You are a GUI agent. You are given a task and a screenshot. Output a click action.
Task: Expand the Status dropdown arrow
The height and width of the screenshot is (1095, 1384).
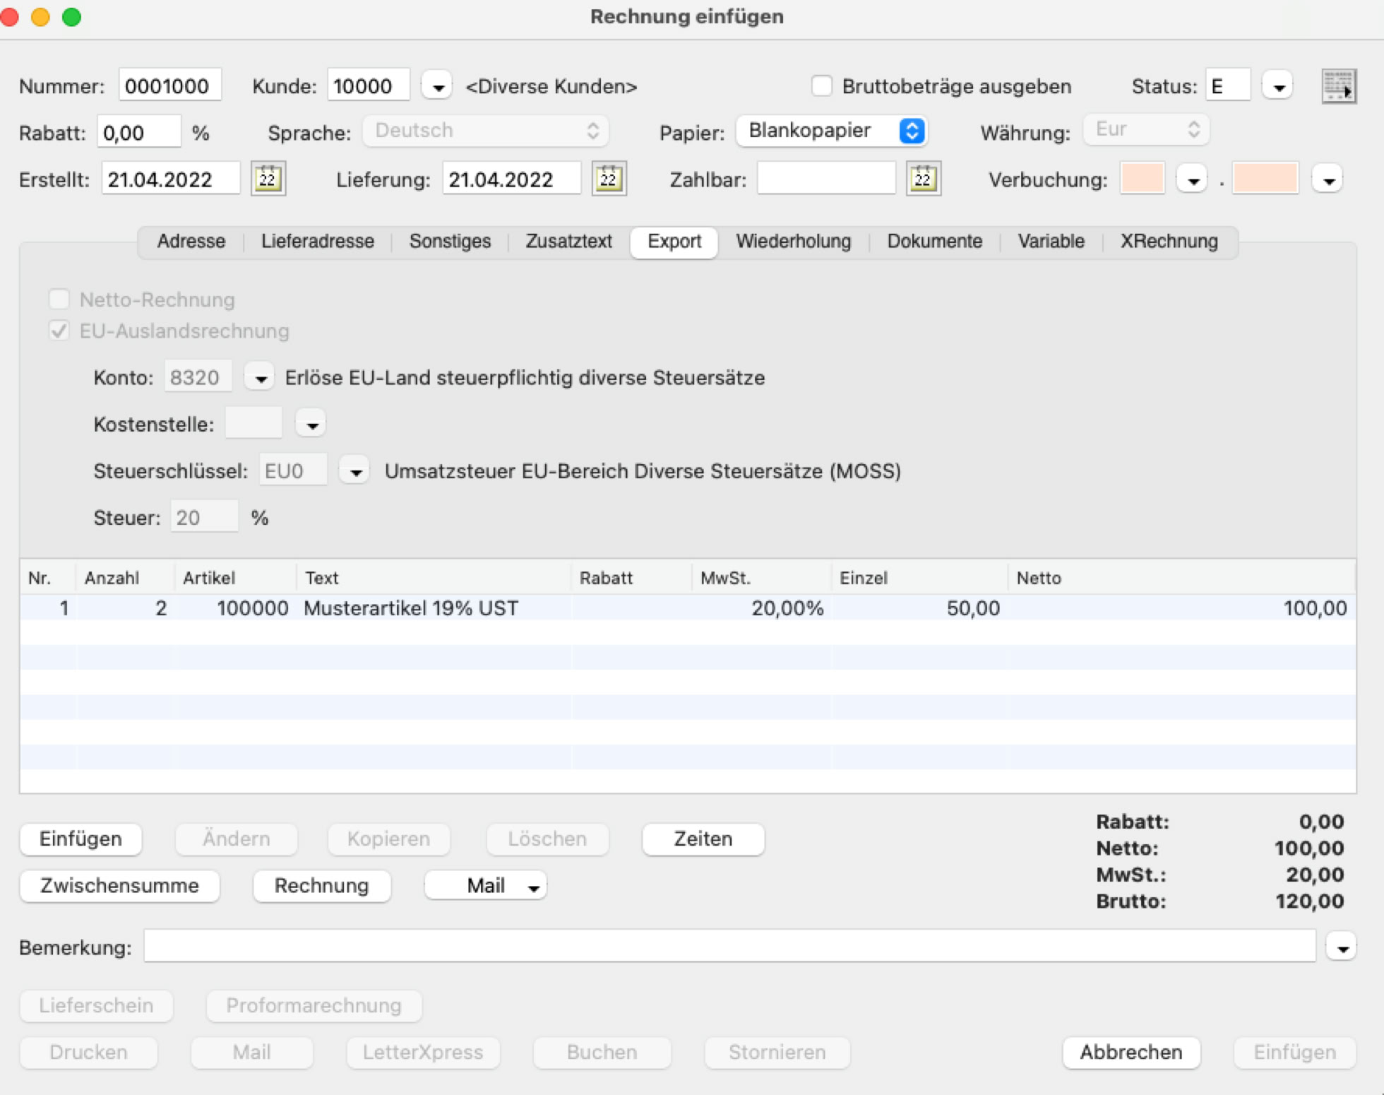[x=1278, y=87]
